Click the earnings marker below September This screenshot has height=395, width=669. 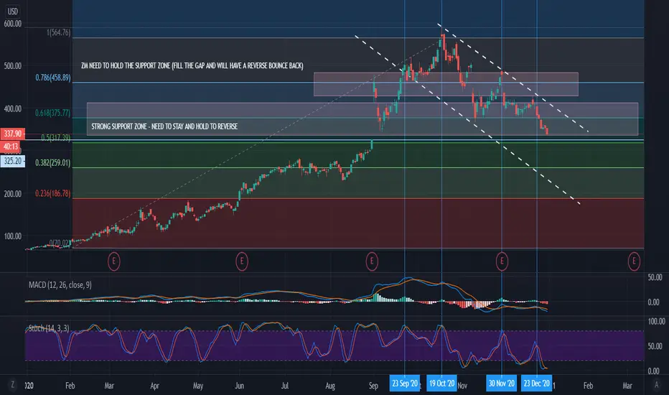372,261
